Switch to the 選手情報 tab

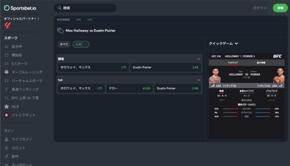tap(261, 63)
